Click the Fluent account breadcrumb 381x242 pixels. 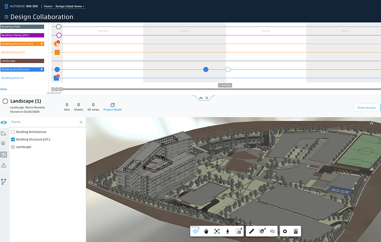click(x=48, y=6)
